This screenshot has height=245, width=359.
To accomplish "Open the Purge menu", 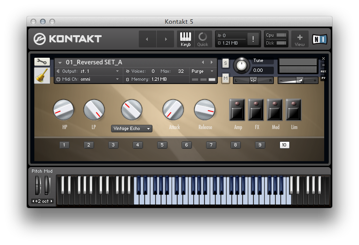I will pos(202,71).
